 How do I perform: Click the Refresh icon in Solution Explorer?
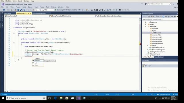pyautogui.click(x=163, y=17)
